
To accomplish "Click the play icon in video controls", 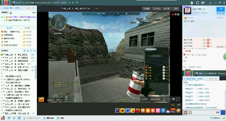I will 164,99.
